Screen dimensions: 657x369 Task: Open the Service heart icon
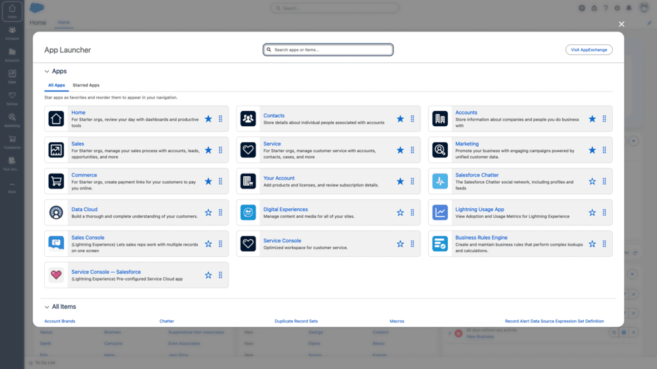[248, 150]
